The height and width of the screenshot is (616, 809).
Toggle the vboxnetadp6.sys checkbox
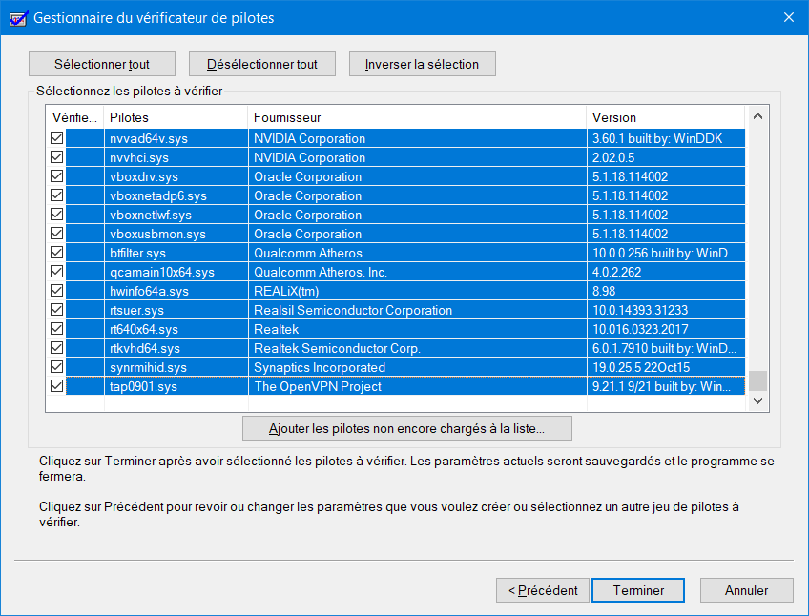(x=56, y=195)
